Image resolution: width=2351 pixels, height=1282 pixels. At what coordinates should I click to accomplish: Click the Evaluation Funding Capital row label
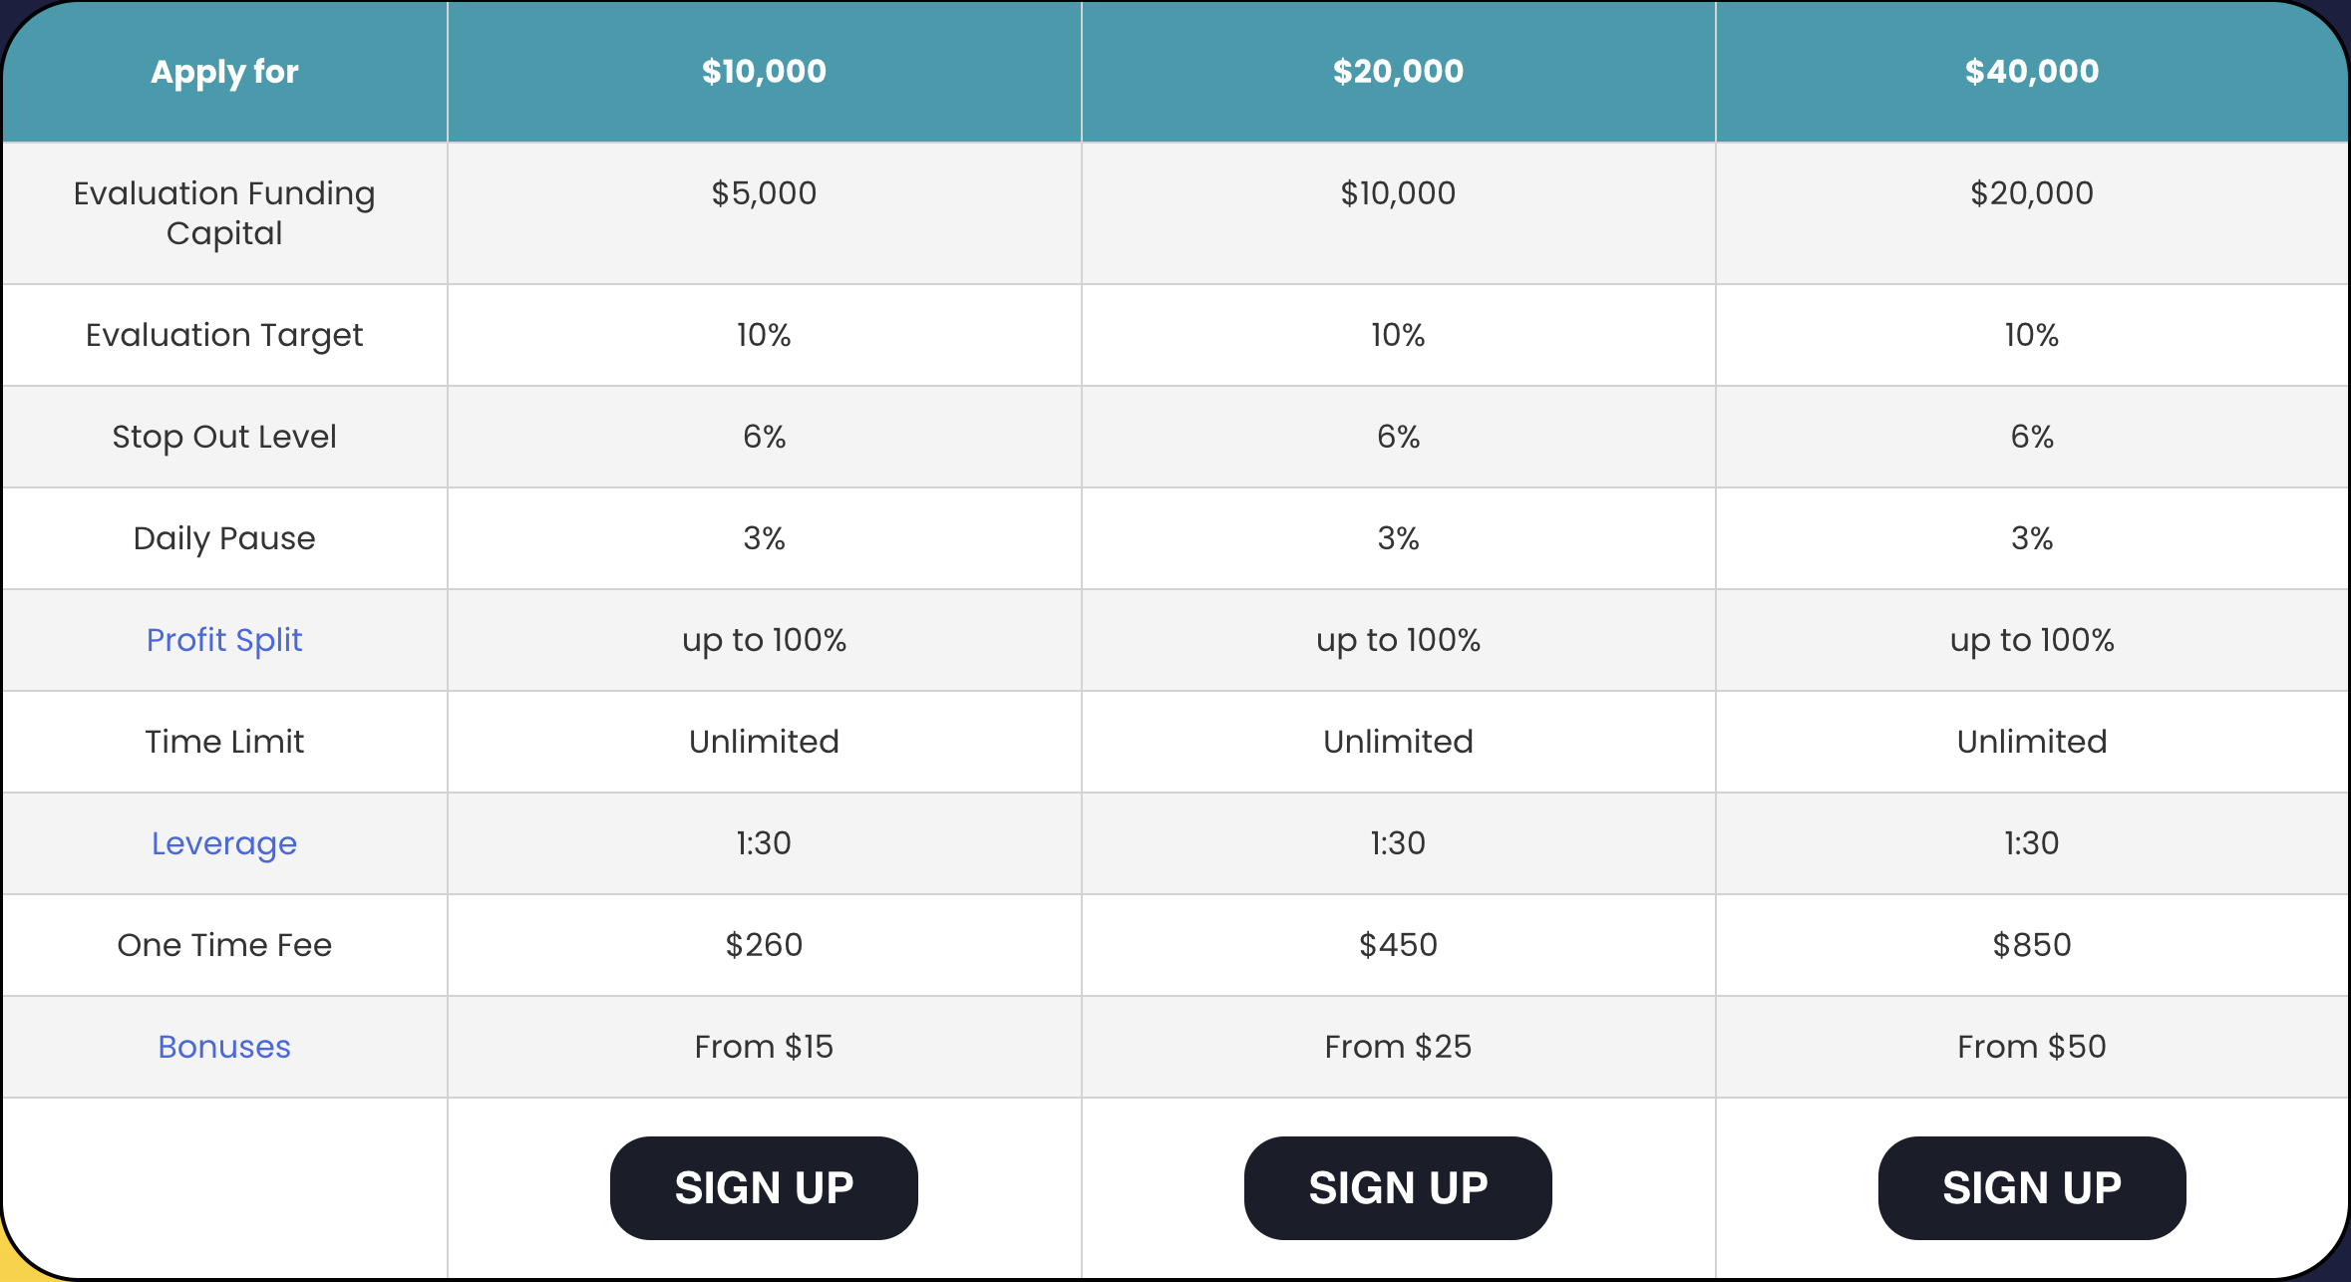pyautogui.click(x=224, y=213)
